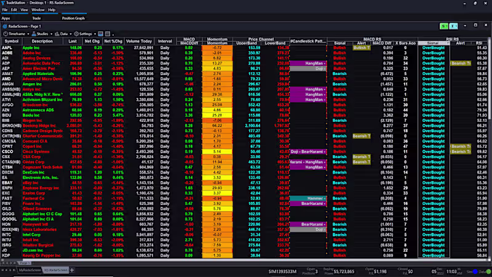Switch to the Position Graph tab
Viewport: 492px width, 277px height.
(73, 18)
